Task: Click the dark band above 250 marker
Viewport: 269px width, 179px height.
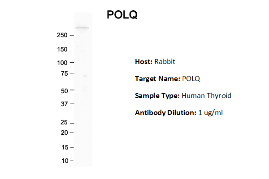Action: (82, 28)
